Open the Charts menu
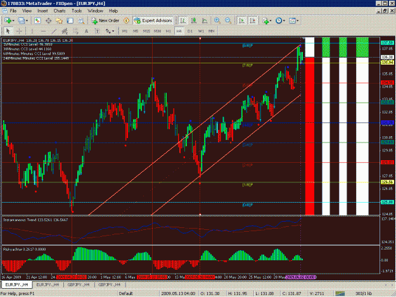This screenshot has height=297, width=396. 60,11
